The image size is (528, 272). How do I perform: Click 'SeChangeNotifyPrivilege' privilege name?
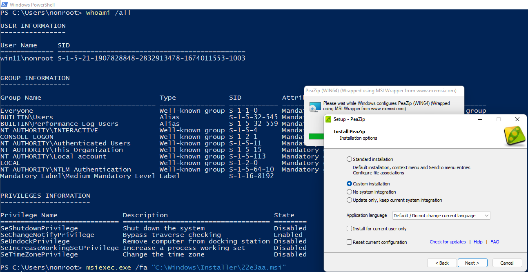pyautogui.click(x=47, y=235)
